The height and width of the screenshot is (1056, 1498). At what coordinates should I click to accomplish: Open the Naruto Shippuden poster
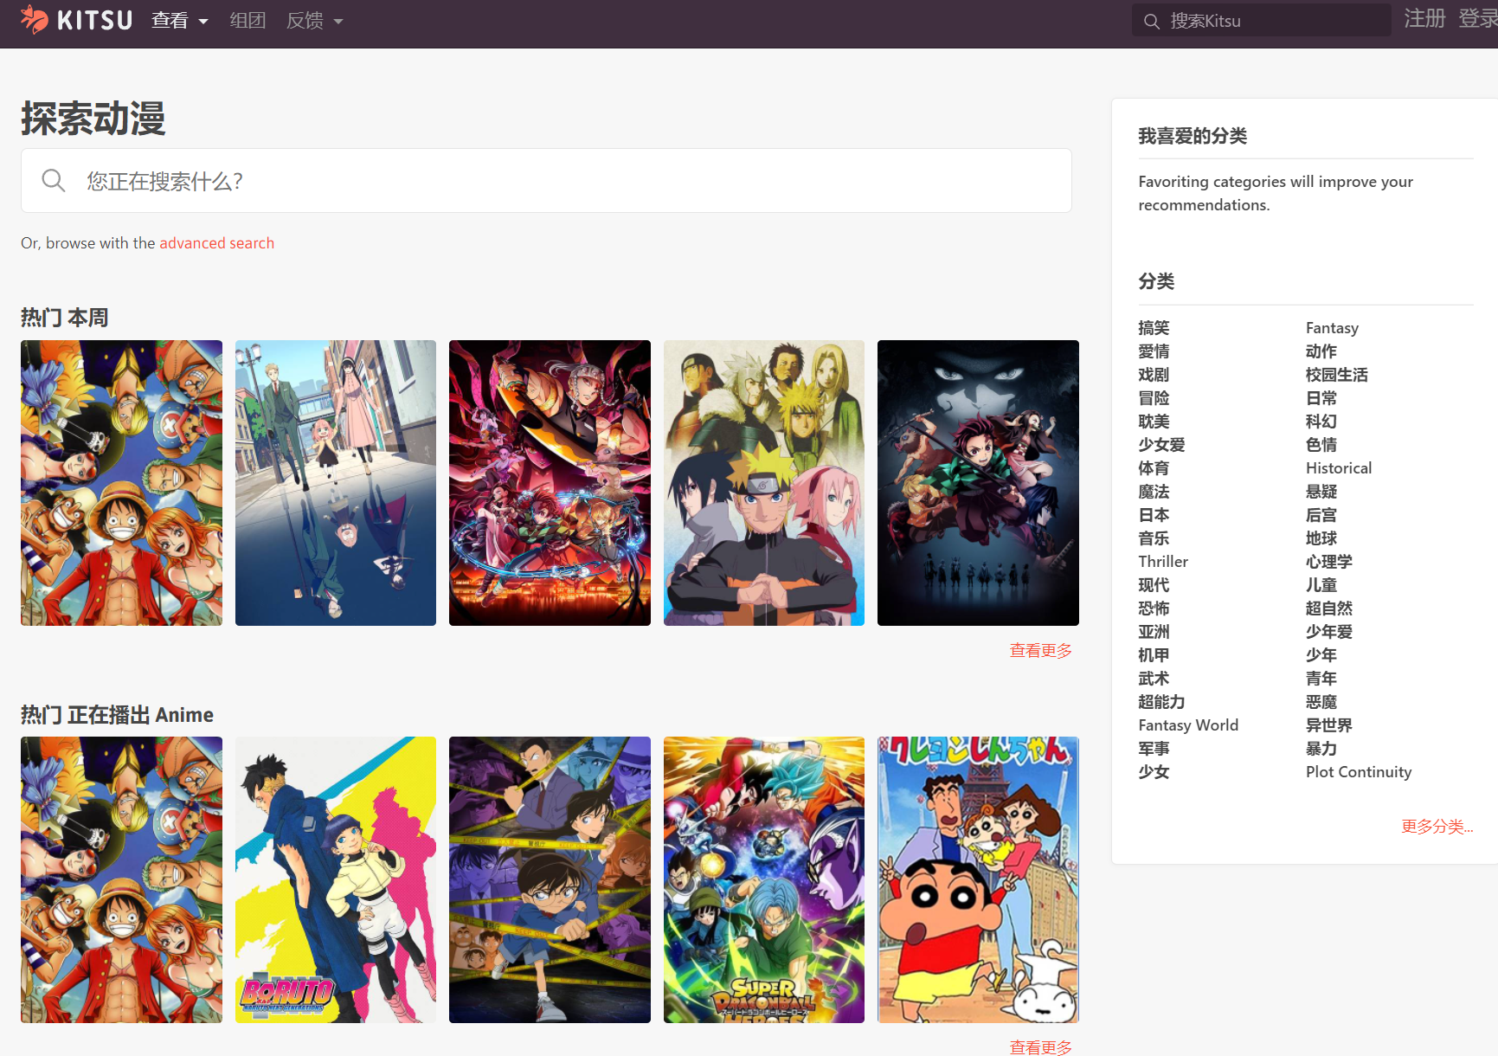[x=764, y=483]
